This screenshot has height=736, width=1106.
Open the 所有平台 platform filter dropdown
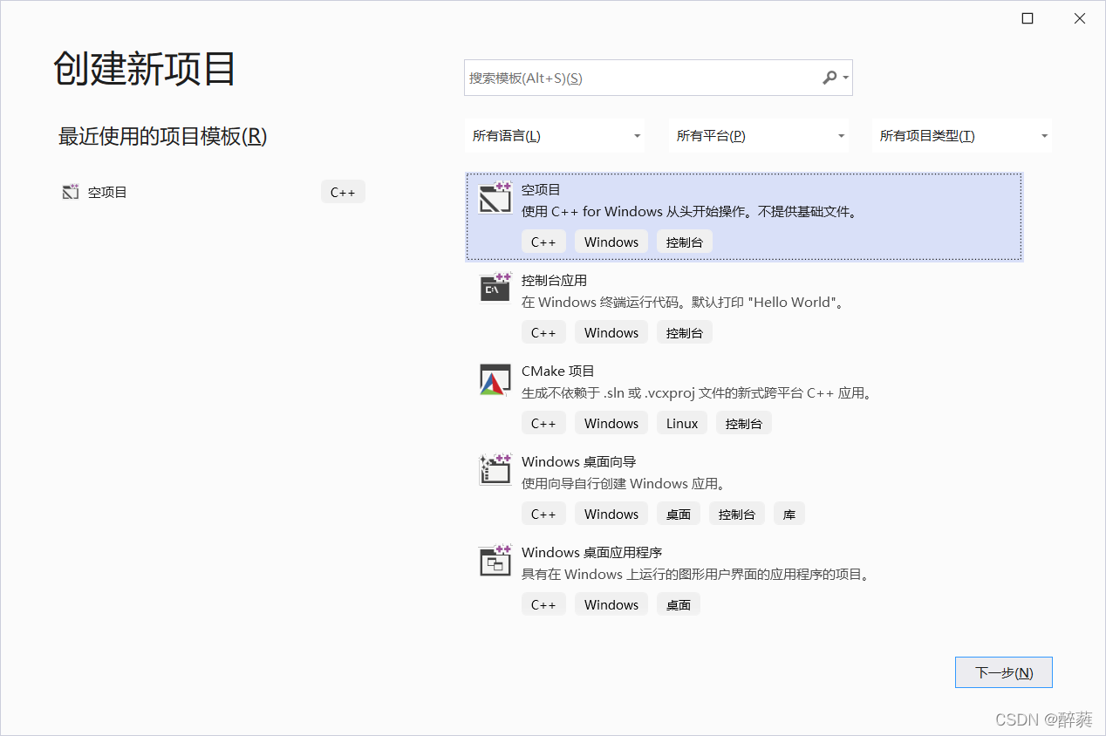(x=759, y=136)
